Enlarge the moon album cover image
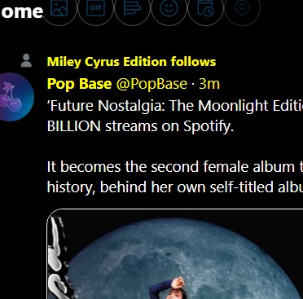 pyautogui.click(x=175, y=253)
